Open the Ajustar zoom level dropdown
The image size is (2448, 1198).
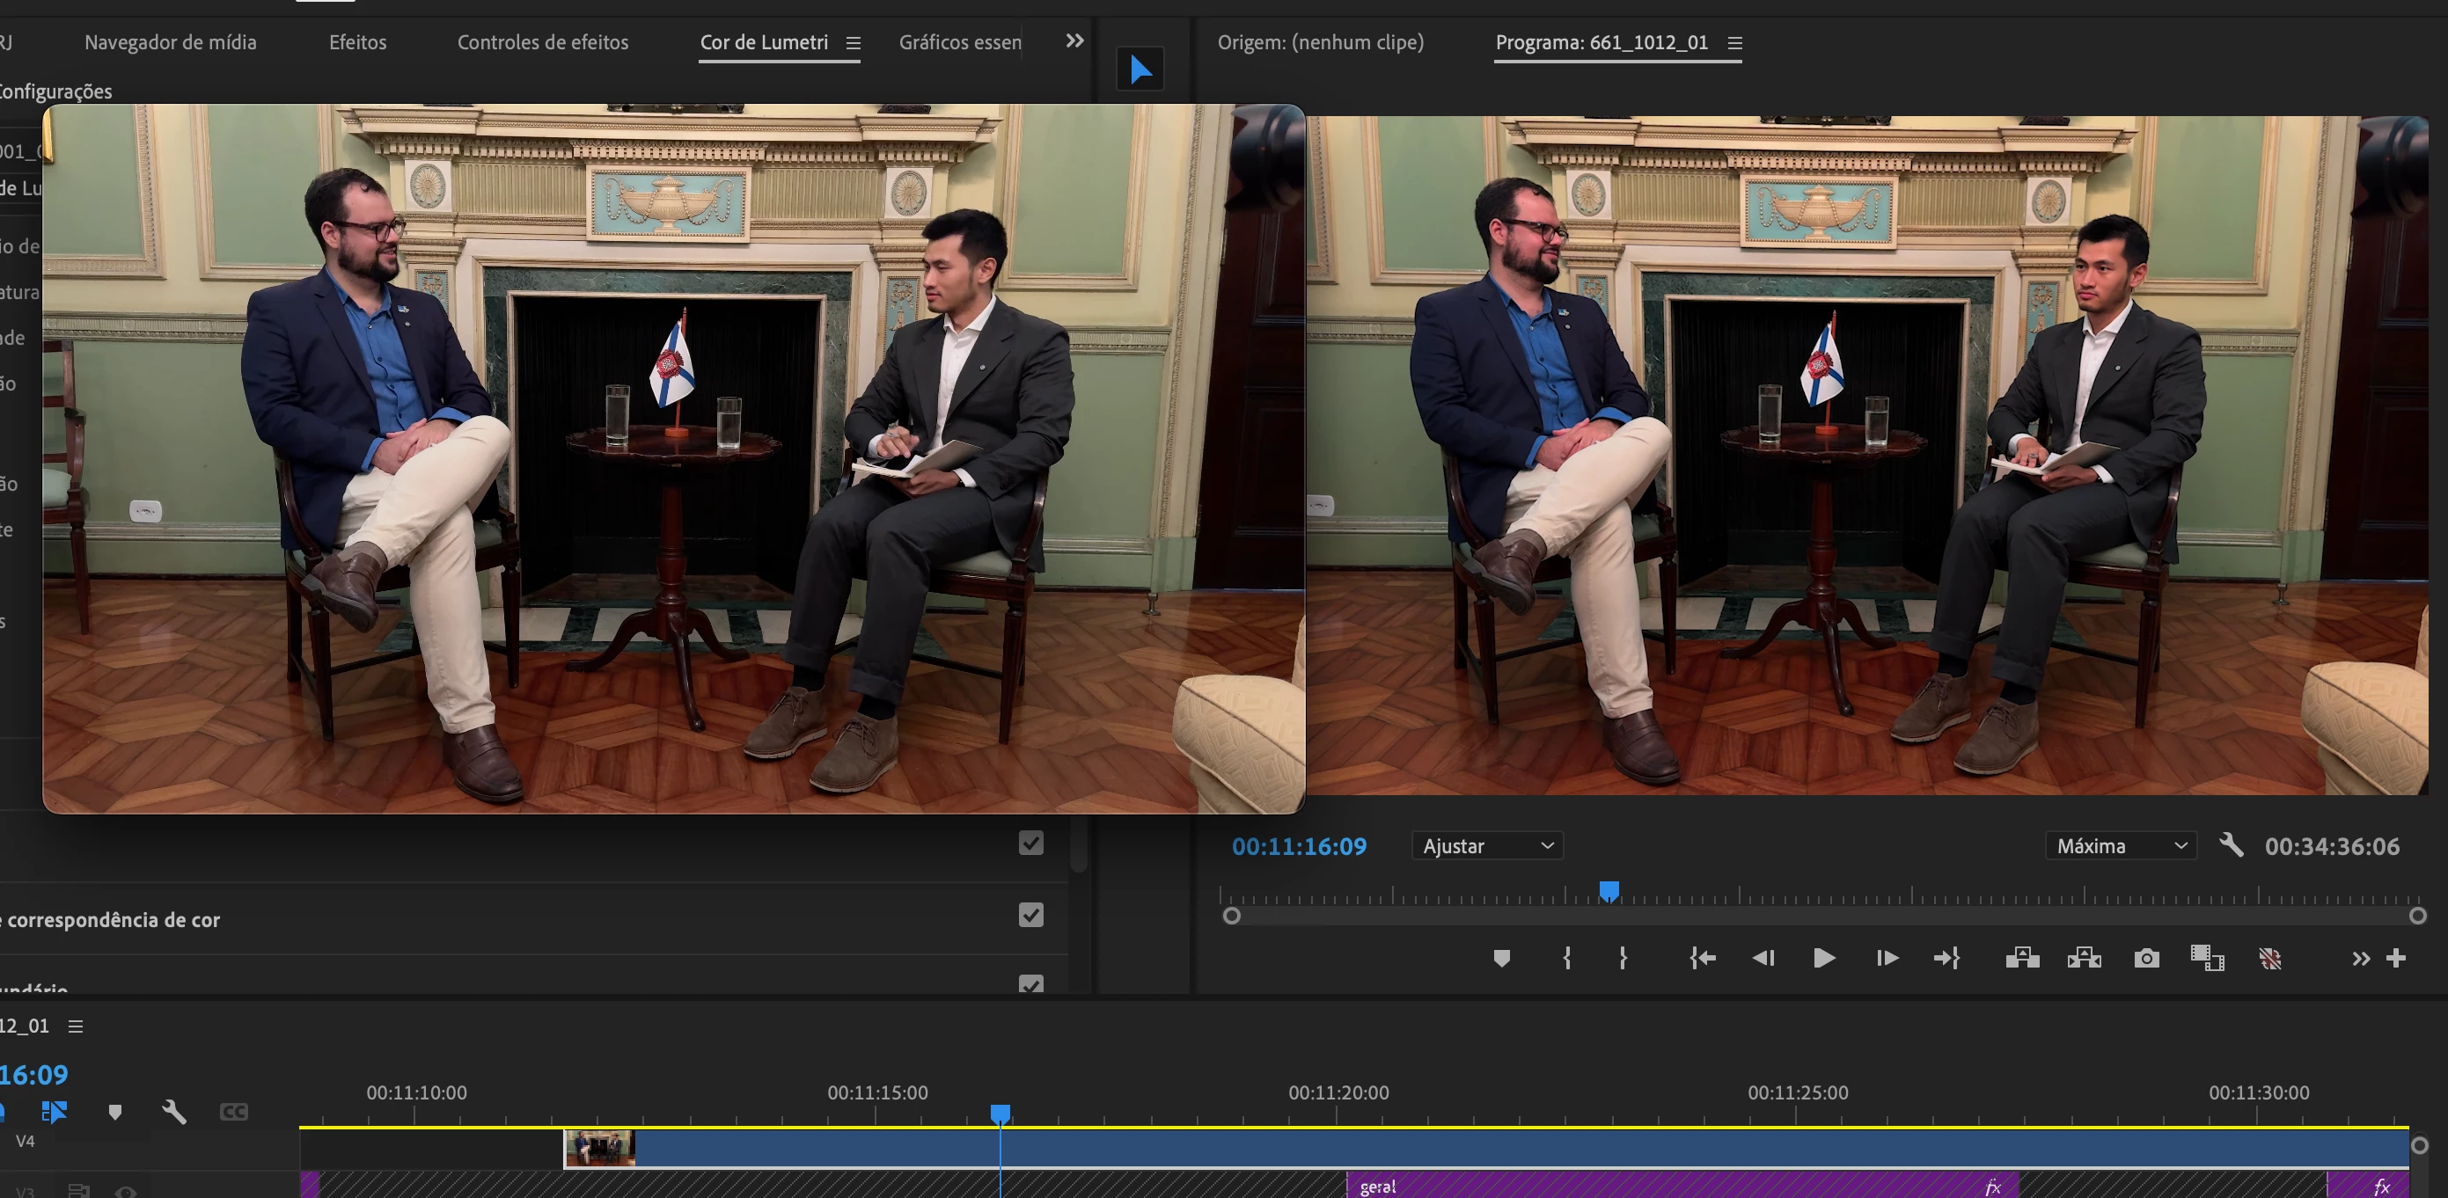coord(1487,845)
